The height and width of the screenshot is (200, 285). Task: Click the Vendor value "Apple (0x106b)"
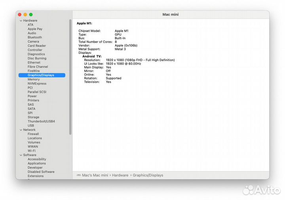point(126,46)
